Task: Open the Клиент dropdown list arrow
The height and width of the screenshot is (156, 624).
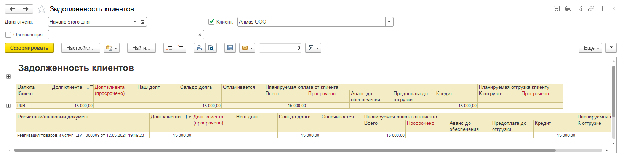Action: pos(389,22)
